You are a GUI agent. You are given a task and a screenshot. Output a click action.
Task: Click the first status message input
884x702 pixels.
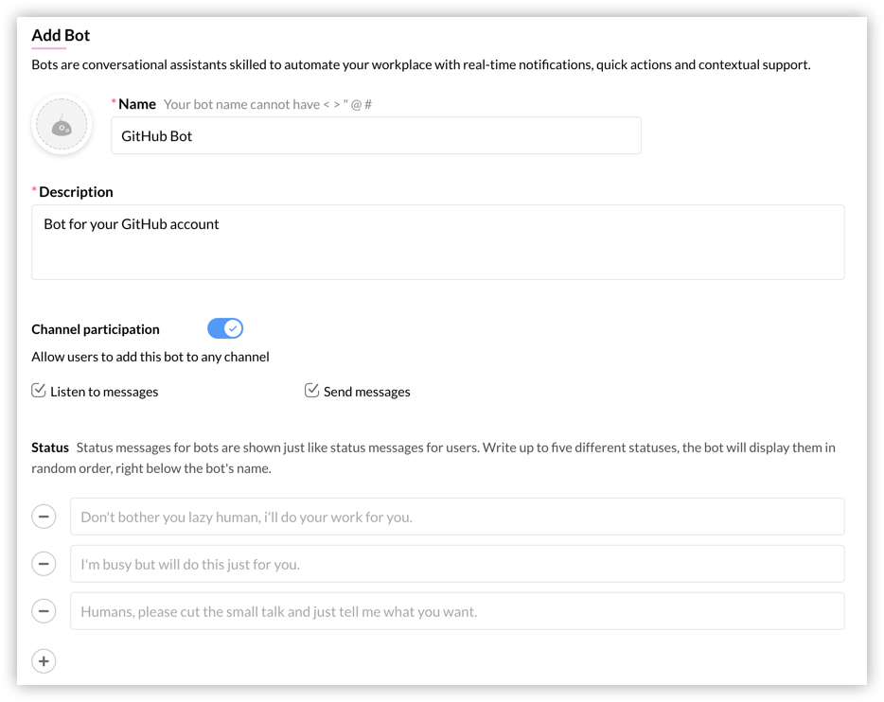[x=457, y=517]
